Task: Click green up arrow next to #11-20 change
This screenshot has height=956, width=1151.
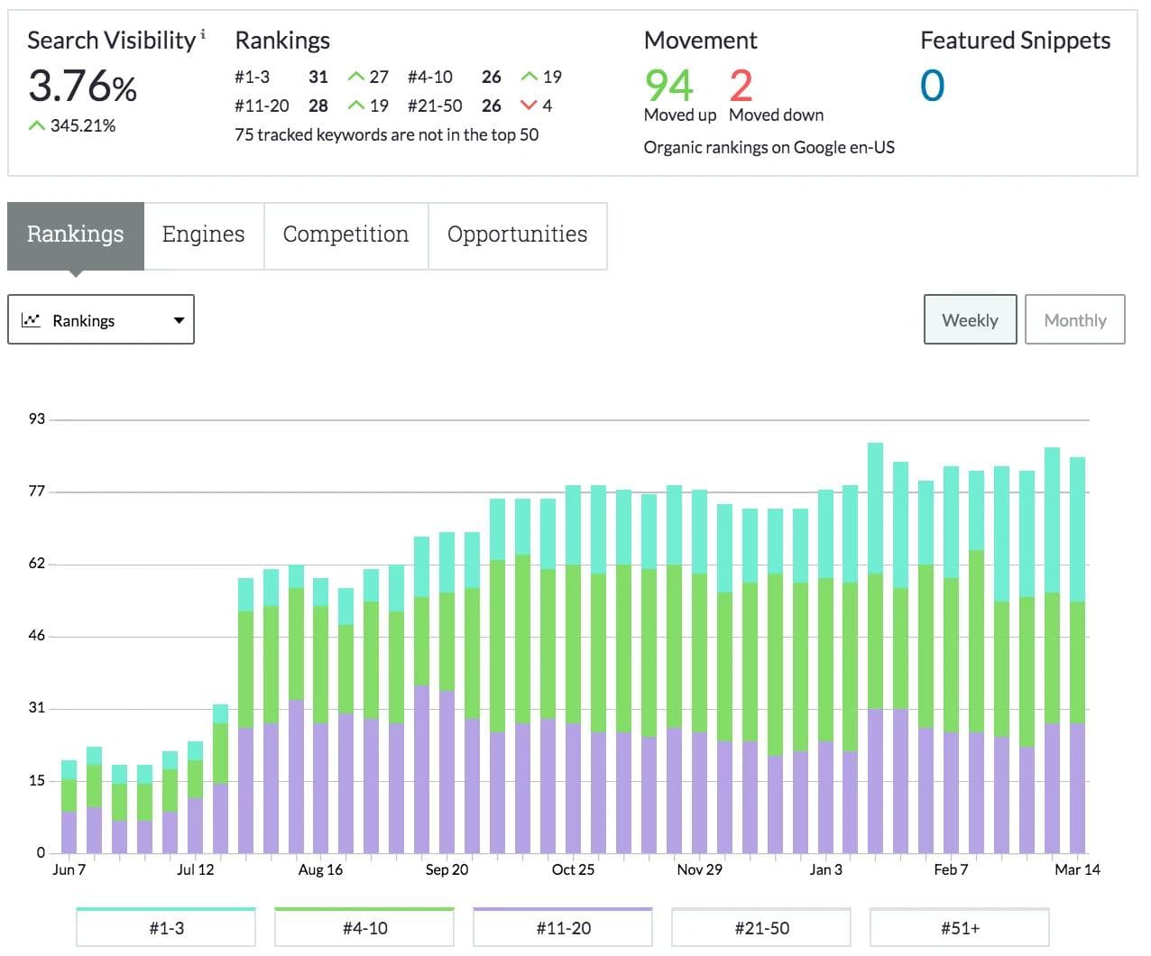Action: [356, 106]
